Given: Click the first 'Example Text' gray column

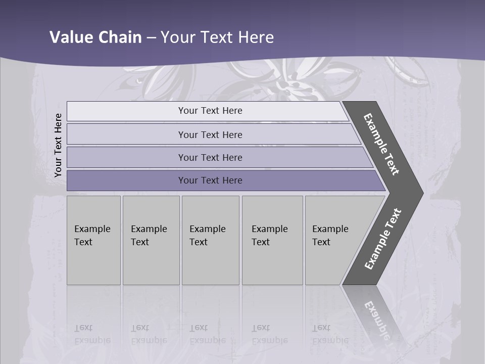Looking at the screenshot, I should click(94, 240).
